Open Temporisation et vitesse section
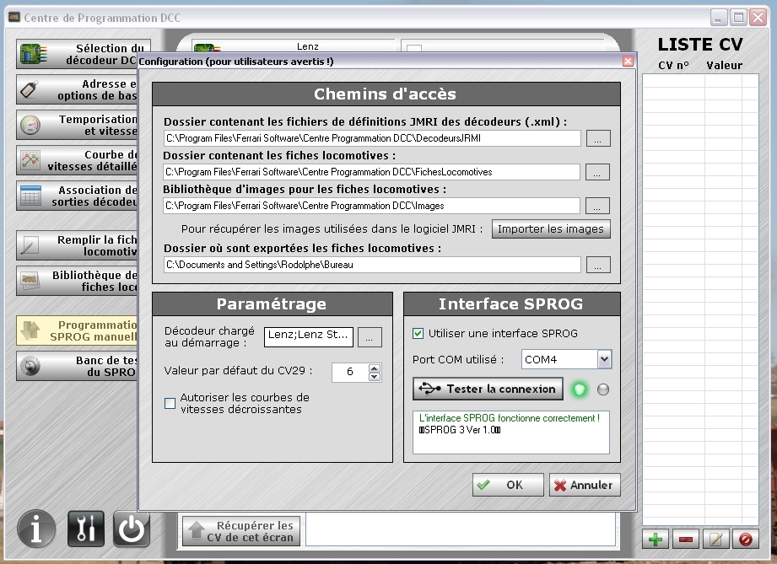 [78, 125]
